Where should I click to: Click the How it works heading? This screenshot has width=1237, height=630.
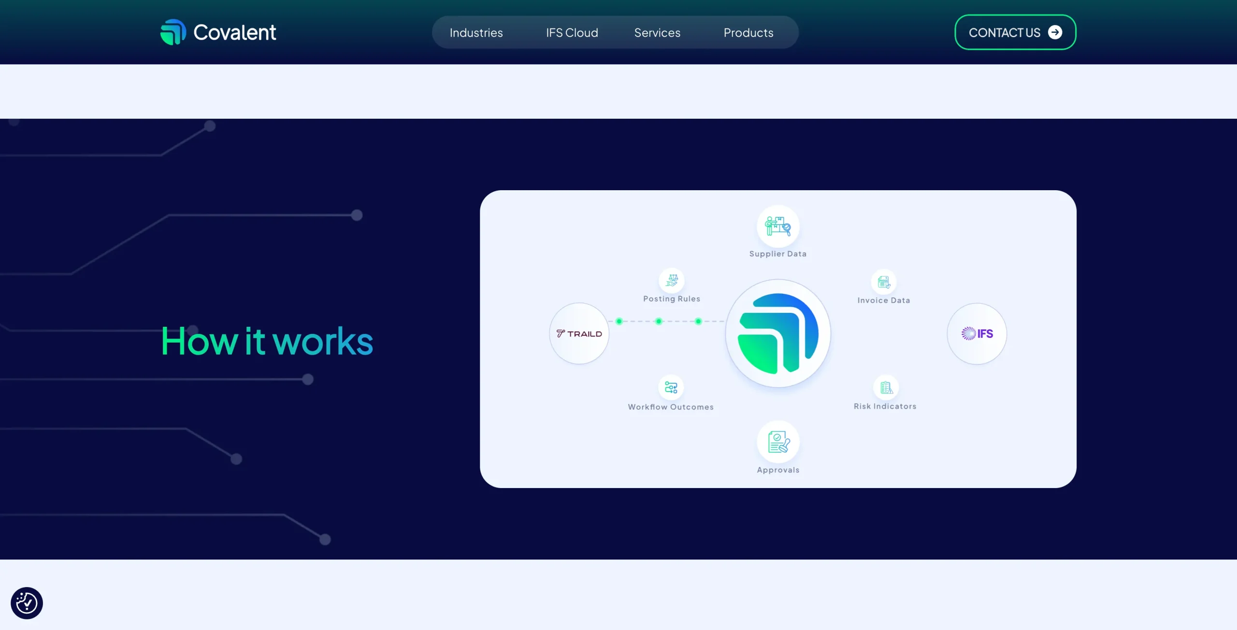[267, 341]
